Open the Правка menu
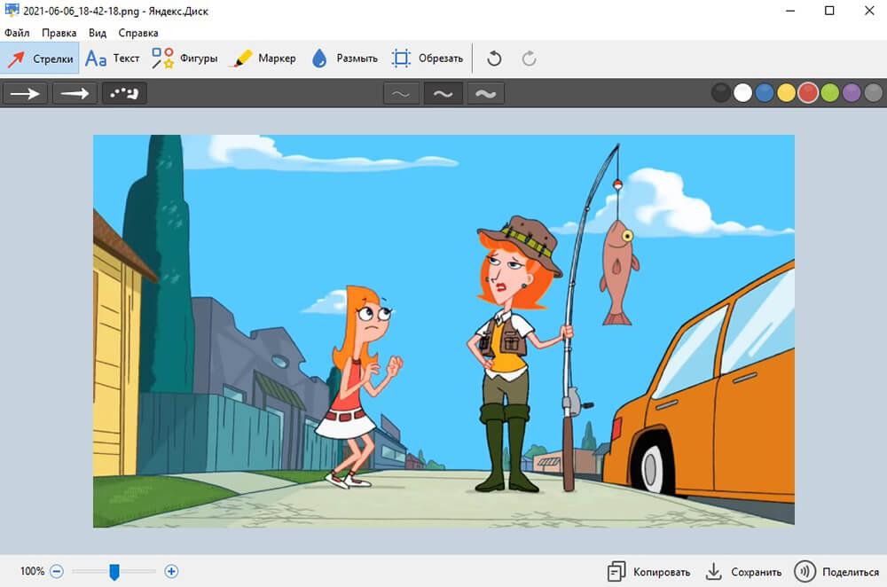887x587 pixels. coord(59,33)
